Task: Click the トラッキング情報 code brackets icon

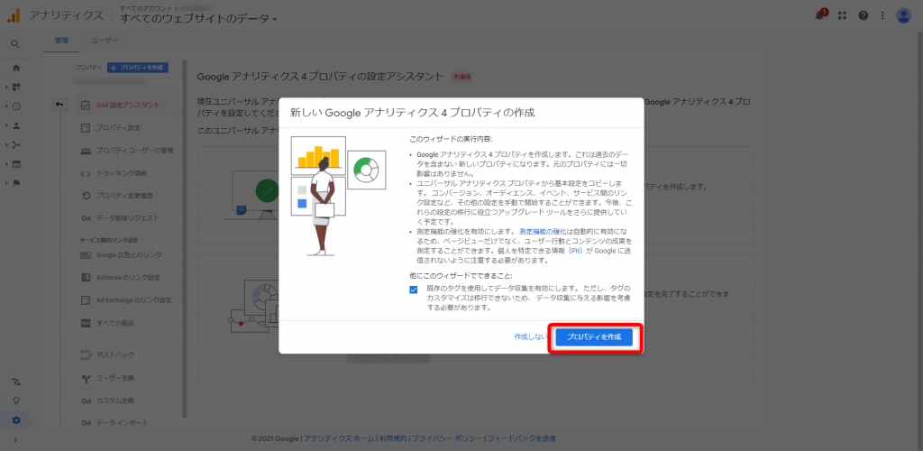Action: pyautogui.click(x=86, y=174)
